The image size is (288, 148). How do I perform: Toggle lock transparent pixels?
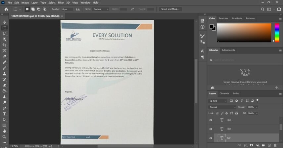click(x=217, y=113)
